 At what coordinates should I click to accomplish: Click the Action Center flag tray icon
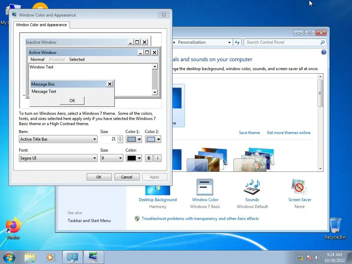click(309, 257)
